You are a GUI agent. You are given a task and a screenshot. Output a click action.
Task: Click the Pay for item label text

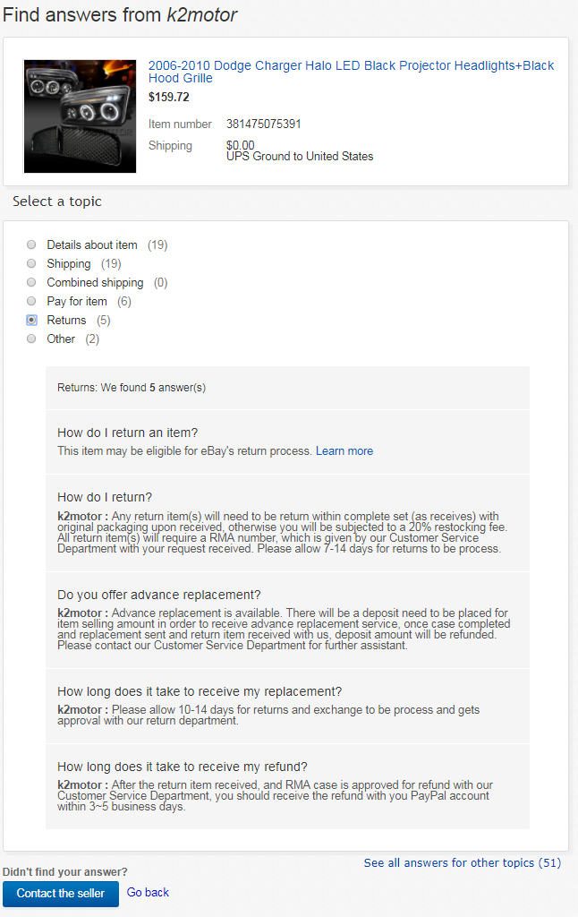coord(77,301)
